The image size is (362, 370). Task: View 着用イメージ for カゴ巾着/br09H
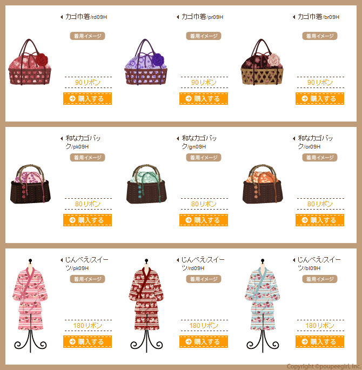[x=319, y=36]
